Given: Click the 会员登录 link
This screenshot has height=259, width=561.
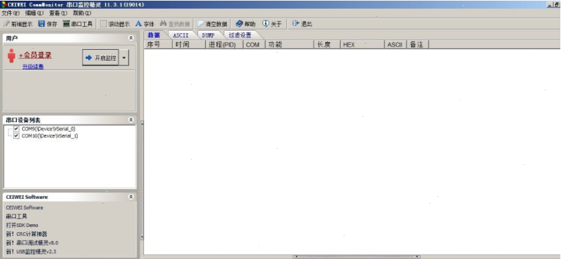Looking at the screenshot, I should pos(35,55).
